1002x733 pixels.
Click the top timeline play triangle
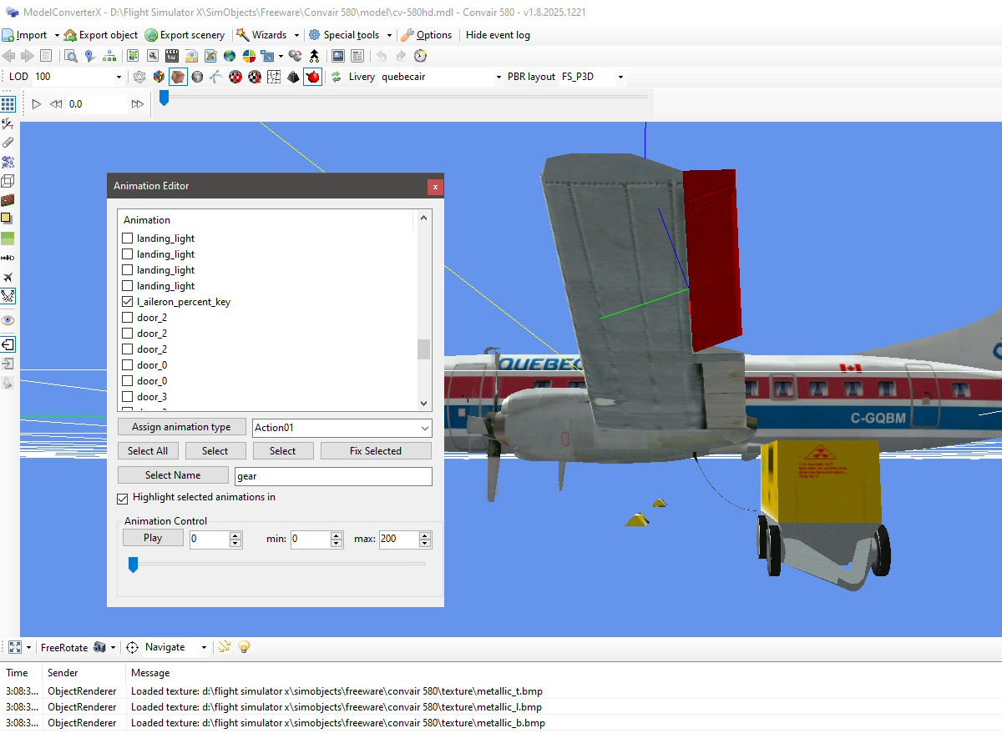click(36, 104)
